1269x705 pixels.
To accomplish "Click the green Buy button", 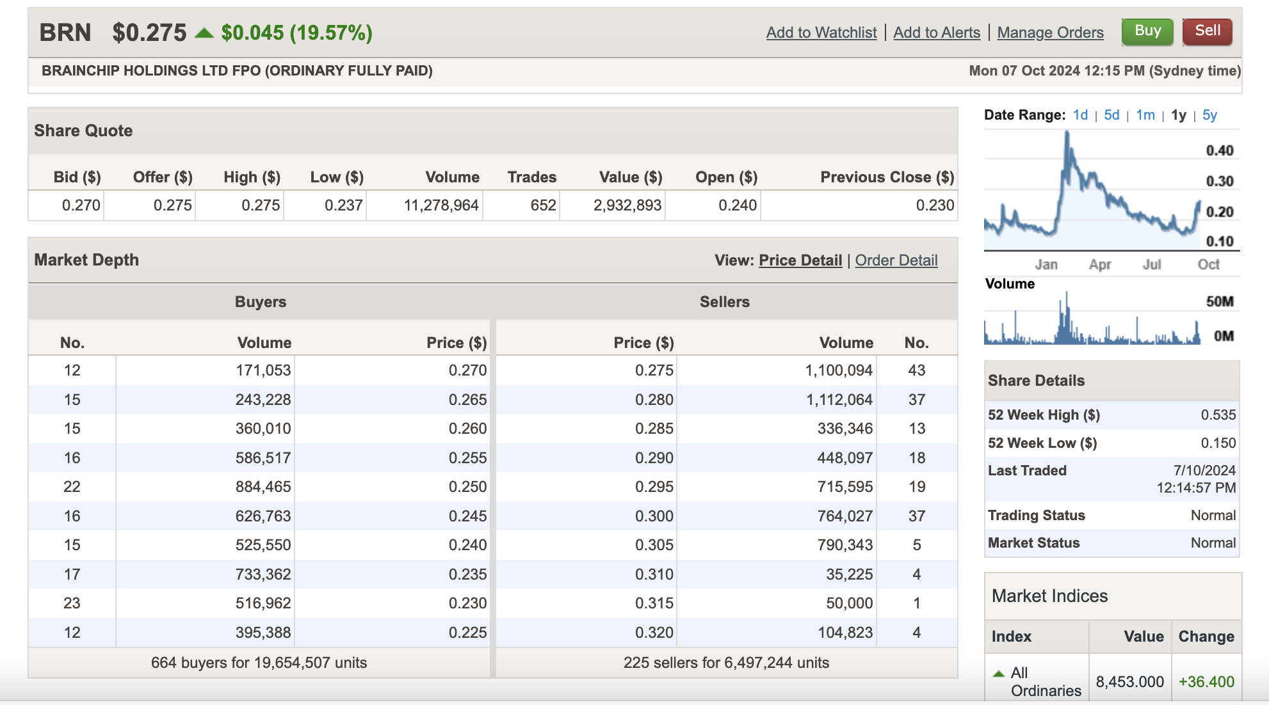I will pyautogui.click(x=1147, y=31).
